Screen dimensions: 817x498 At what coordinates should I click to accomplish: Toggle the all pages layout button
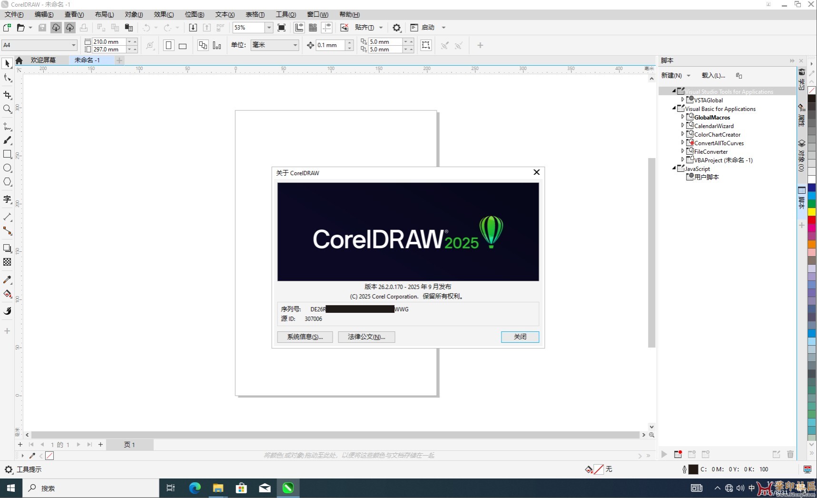(x=203, y=45)
